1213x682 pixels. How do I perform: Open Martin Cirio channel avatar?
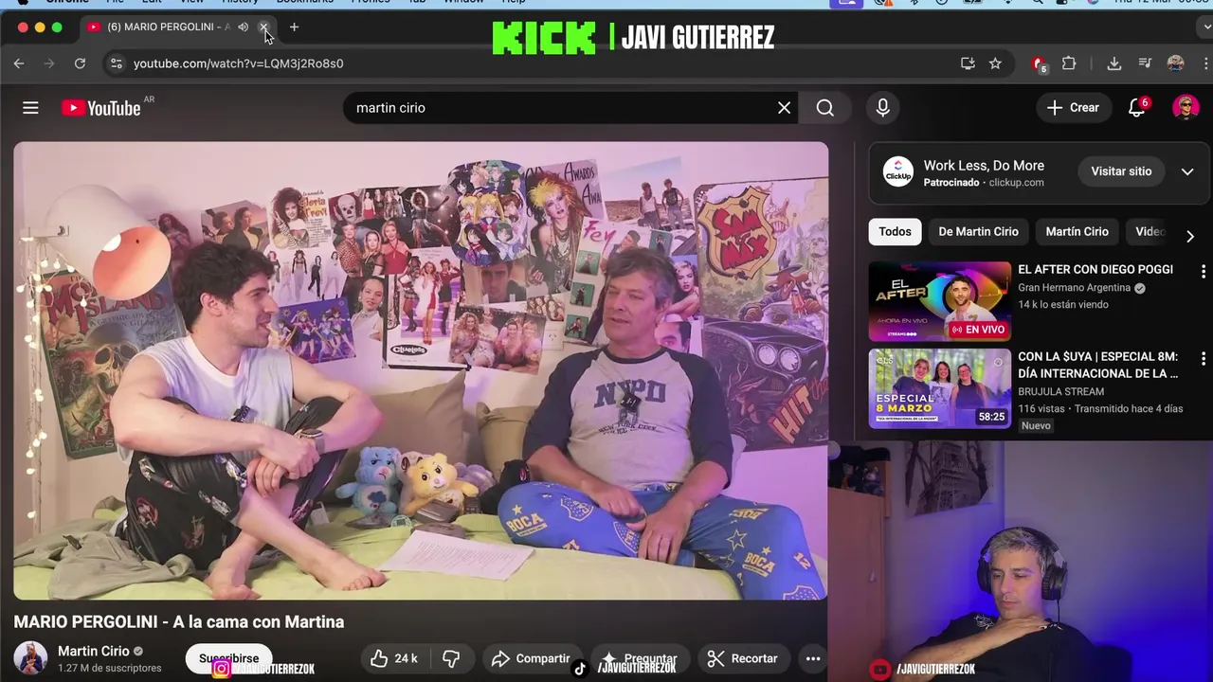[30, 658]
